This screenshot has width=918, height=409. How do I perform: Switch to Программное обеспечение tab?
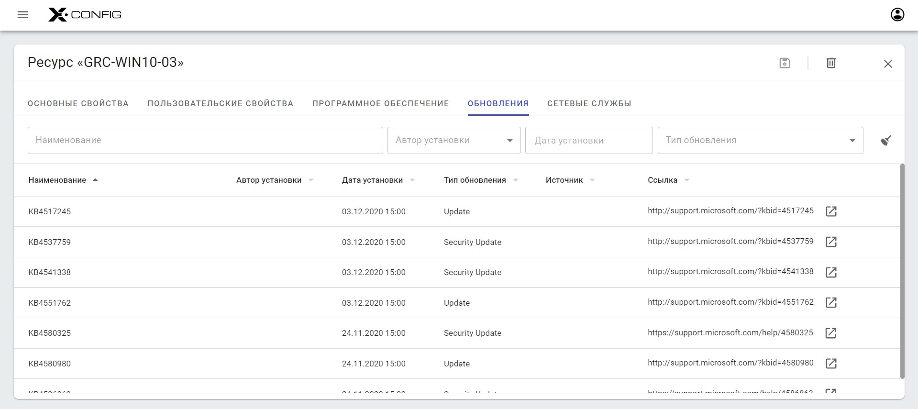point(380,103)
